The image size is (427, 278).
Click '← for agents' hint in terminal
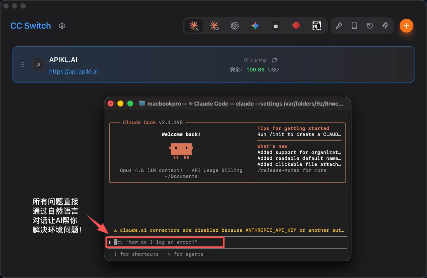tap(185, 254)
